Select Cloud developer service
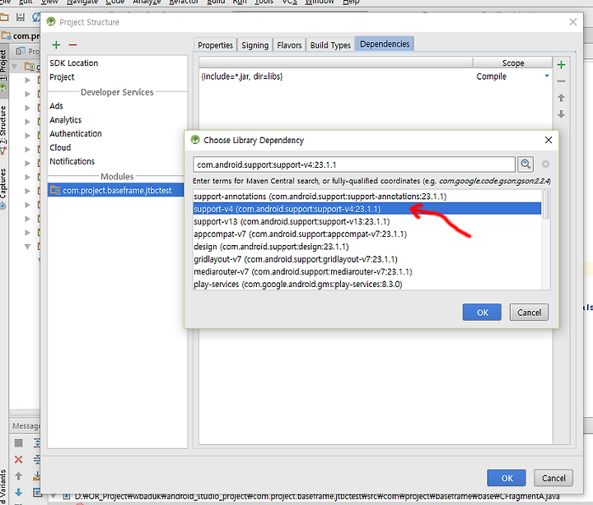Screen dimensions: 593x505 [x=117, y=147]
